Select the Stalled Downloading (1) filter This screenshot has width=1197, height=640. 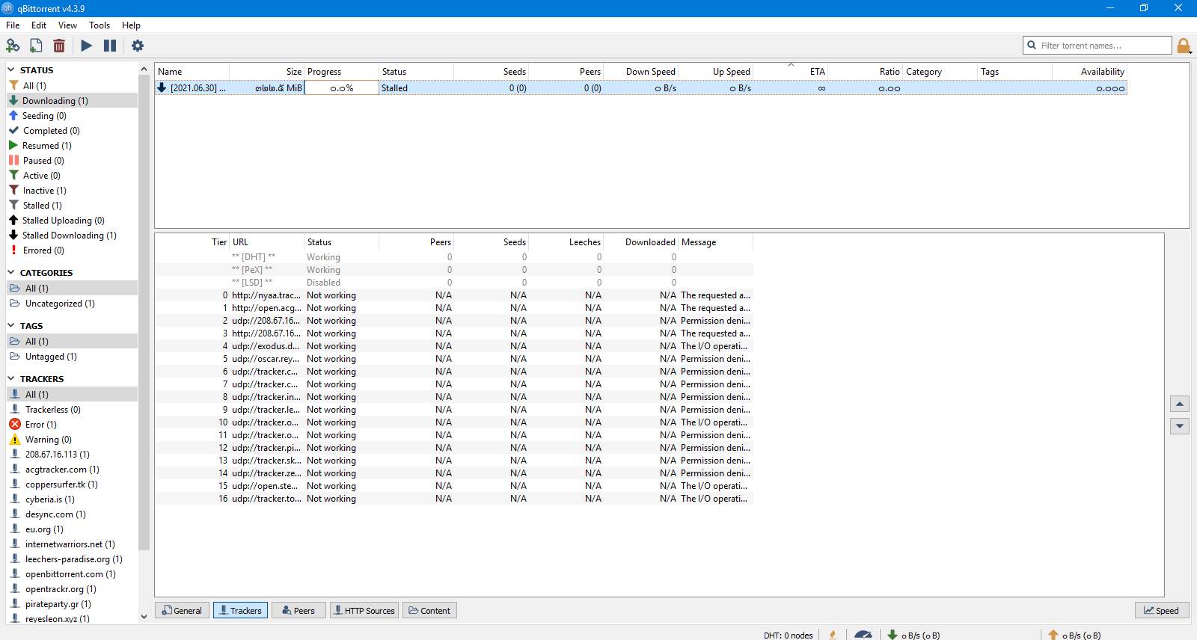72,236
